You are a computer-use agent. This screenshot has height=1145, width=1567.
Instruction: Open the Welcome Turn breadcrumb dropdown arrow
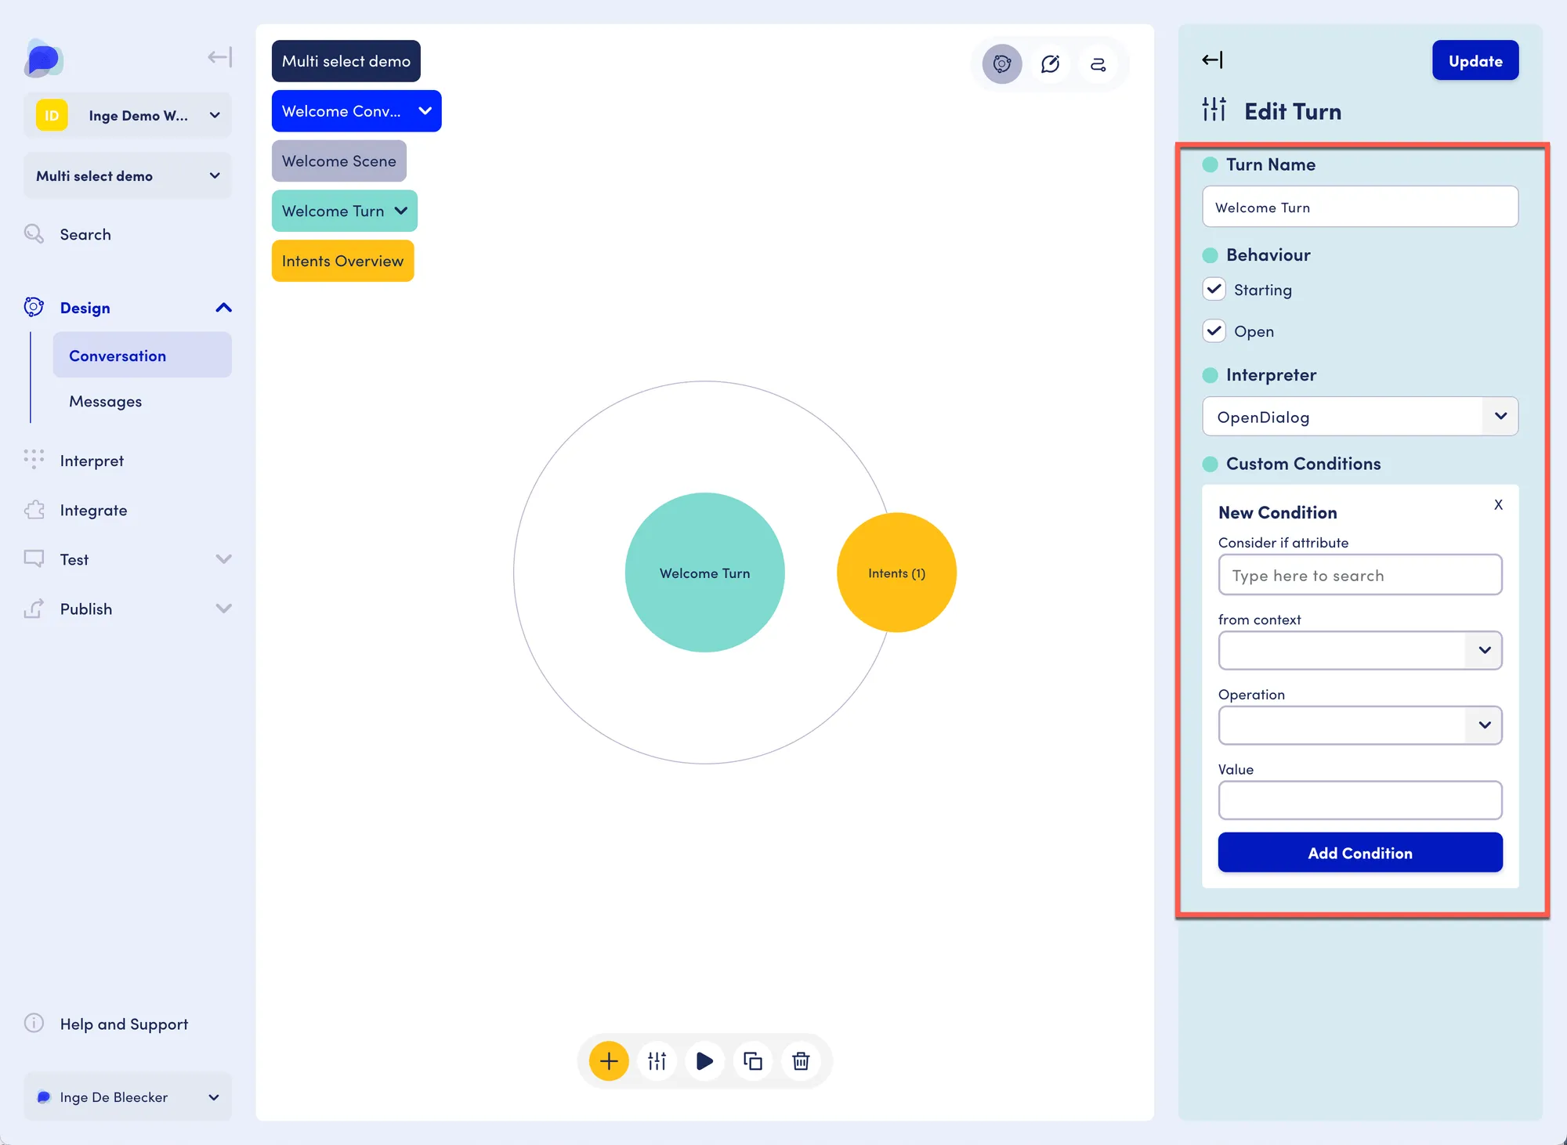pos(401,211)
